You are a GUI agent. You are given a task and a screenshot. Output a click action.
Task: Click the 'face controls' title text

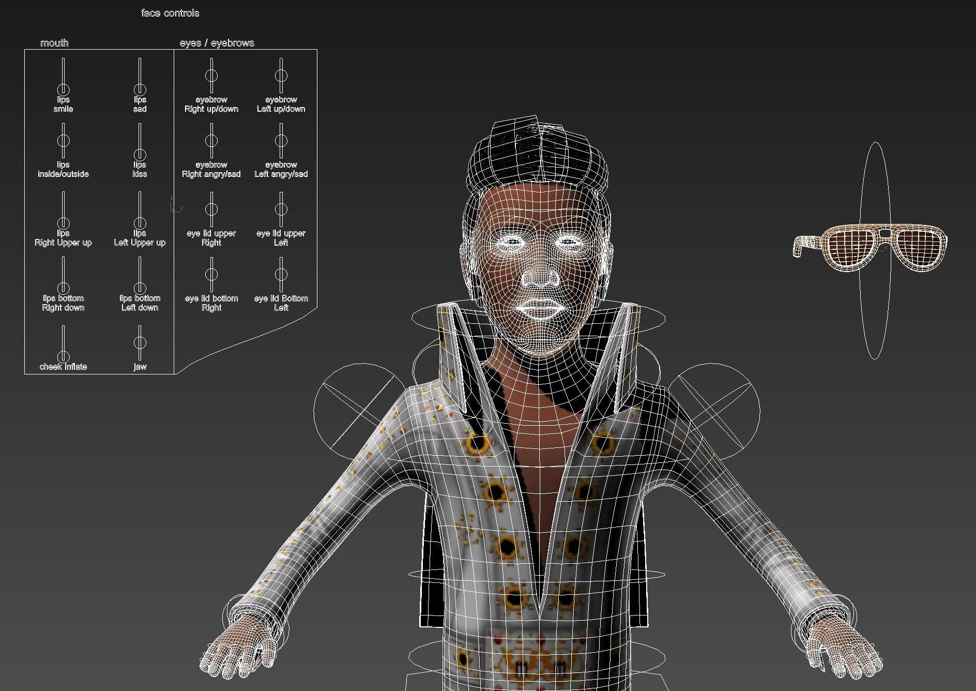pyautogui.click(x=170, y=13)
